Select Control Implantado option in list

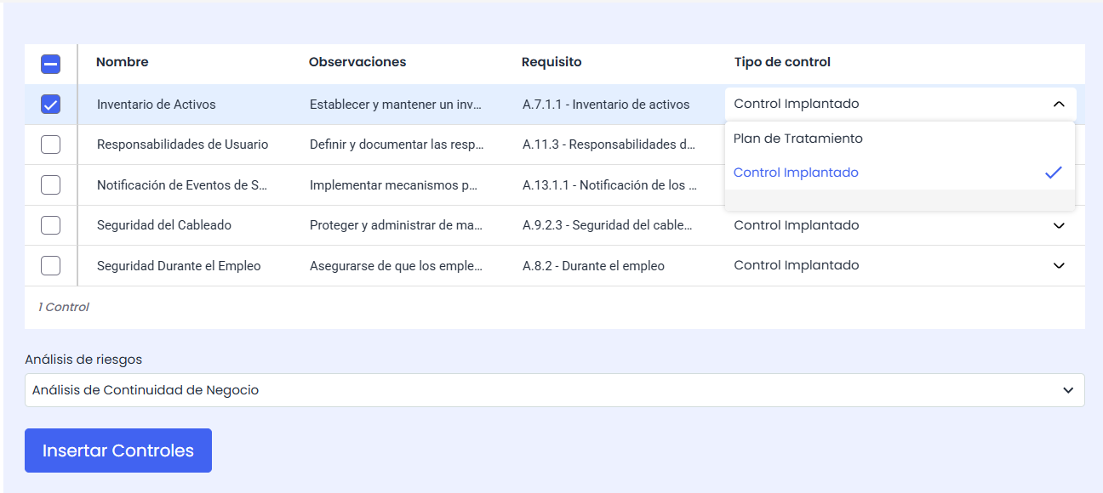pos(796,173)
